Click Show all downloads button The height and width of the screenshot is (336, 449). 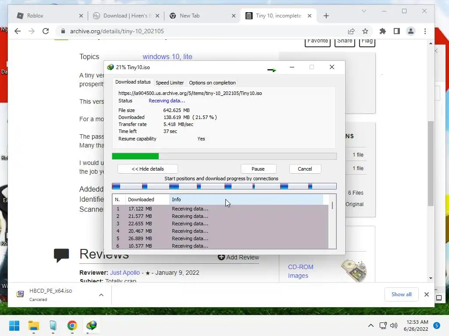402,294
